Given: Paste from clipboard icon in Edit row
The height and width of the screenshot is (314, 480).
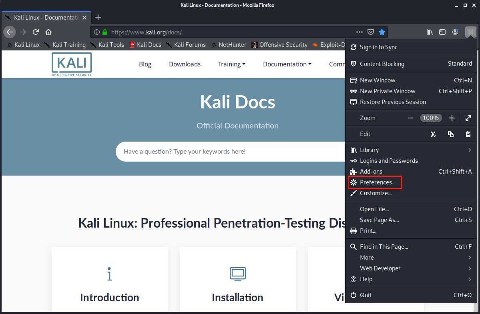Looking at the screenshot, I should coord(468,134).
